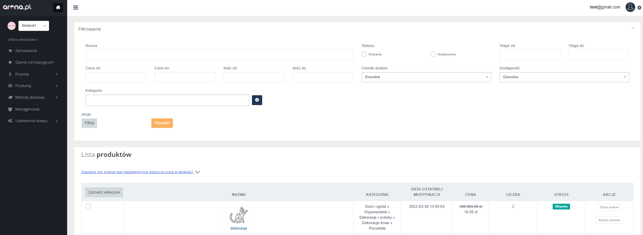Click the orange Wyczyść button

[162, 123]
